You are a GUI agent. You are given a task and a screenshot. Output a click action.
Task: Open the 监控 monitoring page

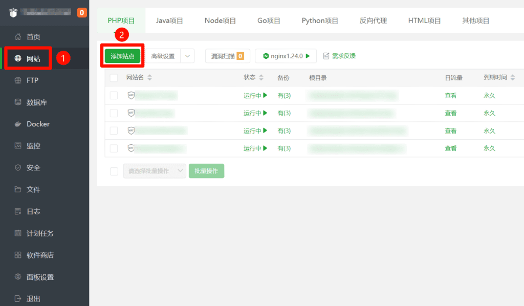32,146
